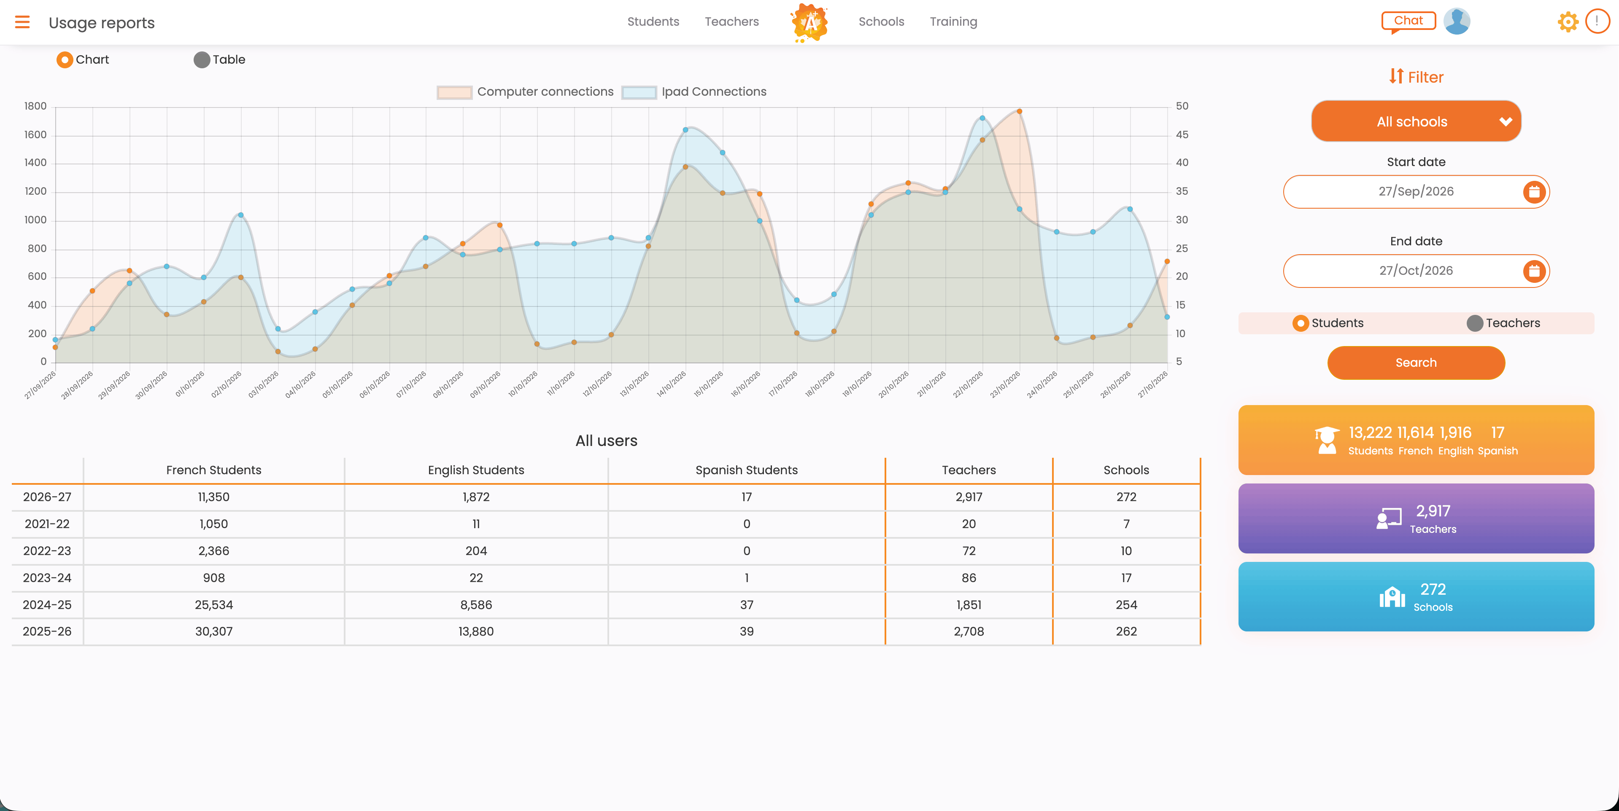The height and width of the screenshot is (811, 1619).
Task: Click the 2024-25 row label
Action: pyautogui.click(x=47, y=605)
